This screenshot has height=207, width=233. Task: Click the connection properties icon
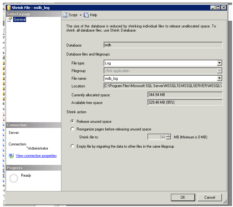[x=11, y=156]
